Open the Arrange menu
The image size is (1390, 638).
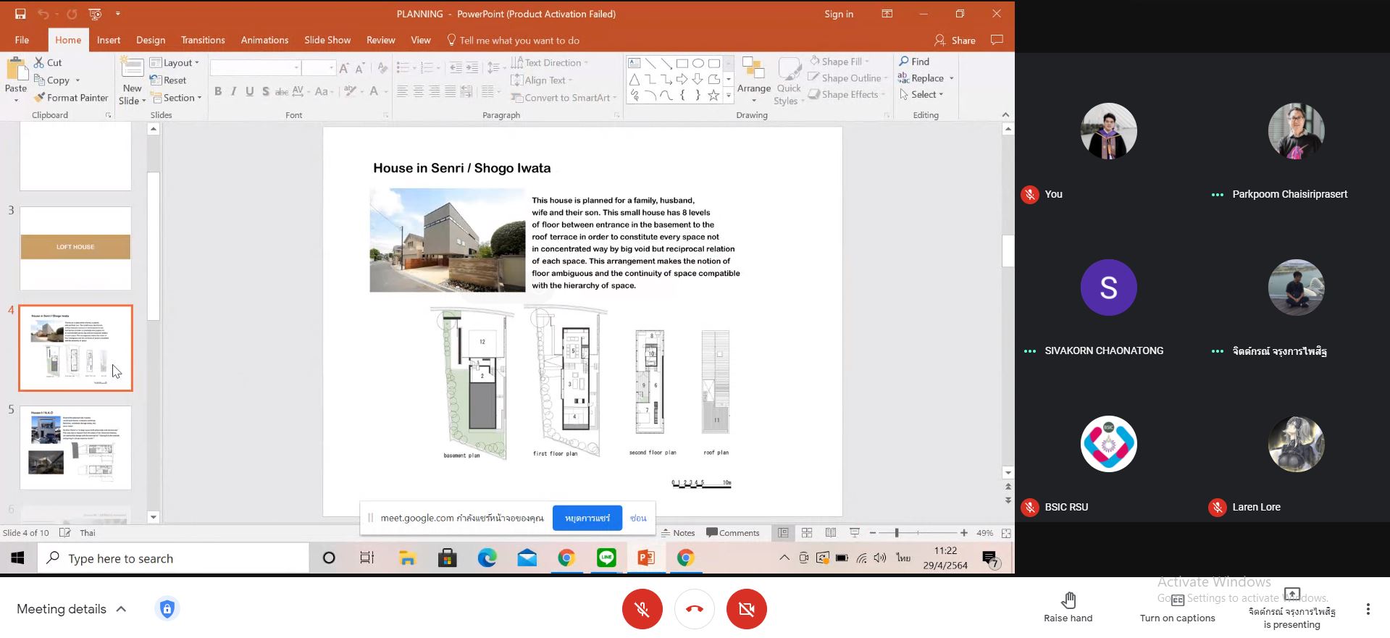tap(754, 80)
